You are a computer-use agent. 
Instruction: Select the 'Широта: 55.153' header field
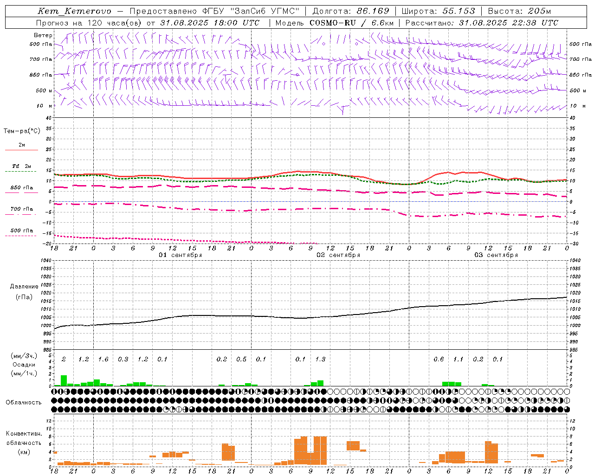tap(439, 11)
